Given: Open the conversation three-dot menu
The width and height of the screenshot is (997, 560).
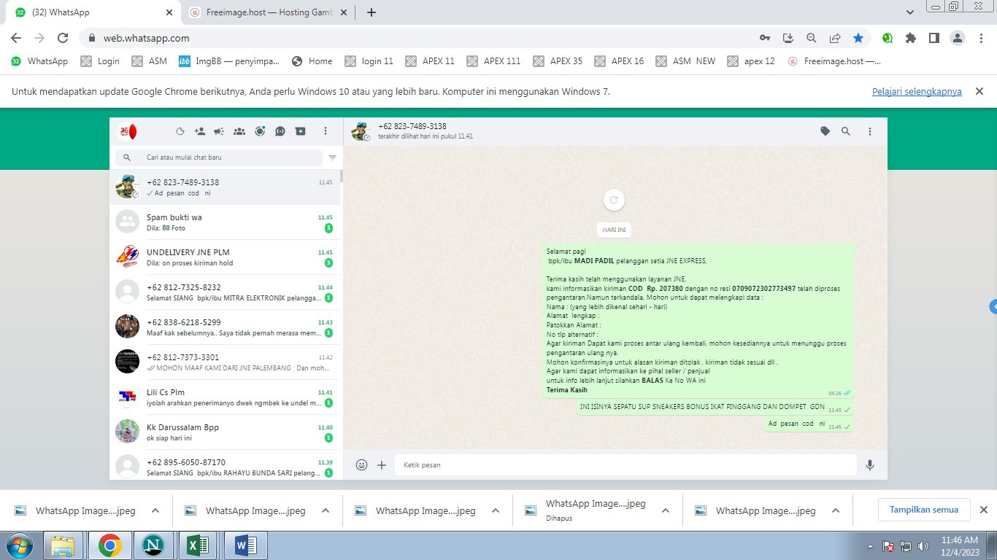Looking at the screenshot, I should point(870,131).
